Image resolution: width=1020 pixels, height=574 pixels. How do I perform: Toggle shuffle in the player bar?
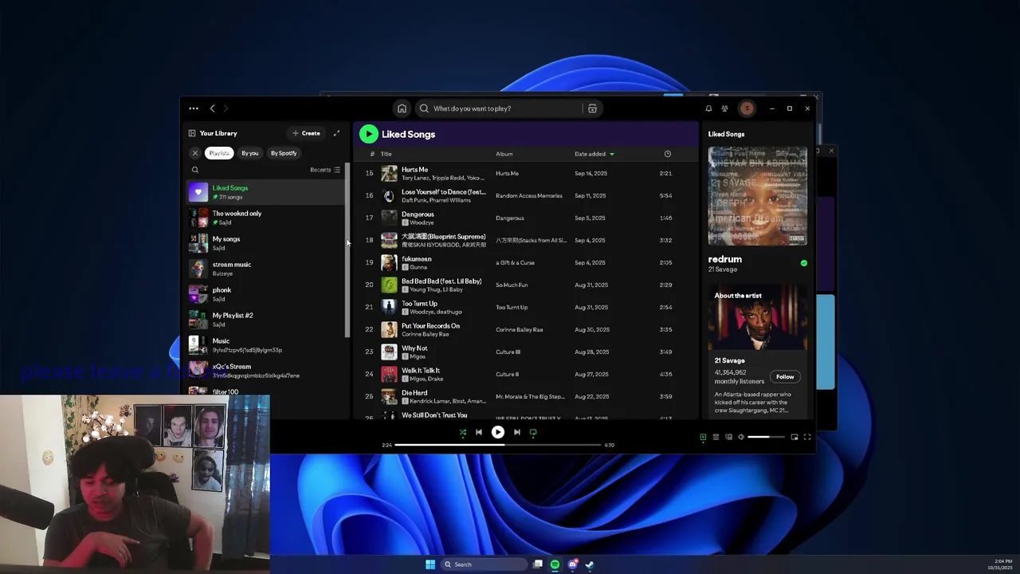coord(463,432)
